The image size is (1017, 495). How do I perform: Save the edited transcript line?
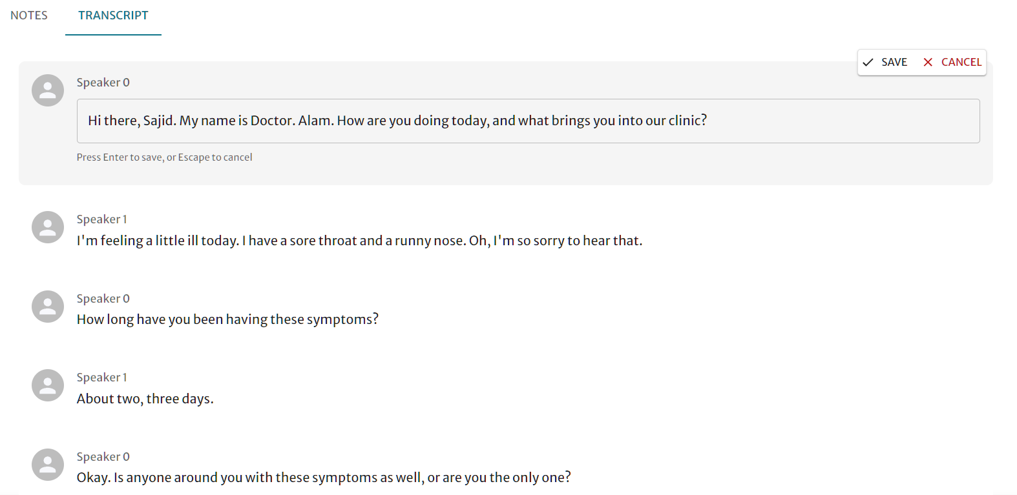886,62
